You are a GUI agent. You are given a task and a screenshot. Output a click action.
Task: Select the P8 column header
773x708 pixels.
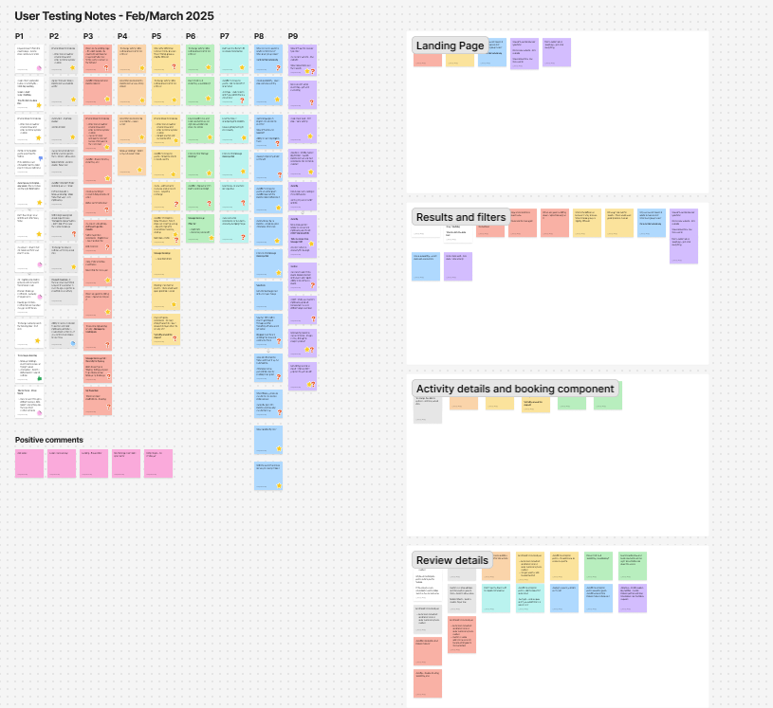[259, 36]
